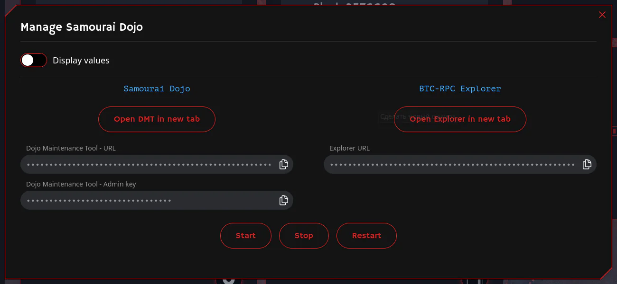Close the Manage Samourai Dojo dialog

[602, 15]
